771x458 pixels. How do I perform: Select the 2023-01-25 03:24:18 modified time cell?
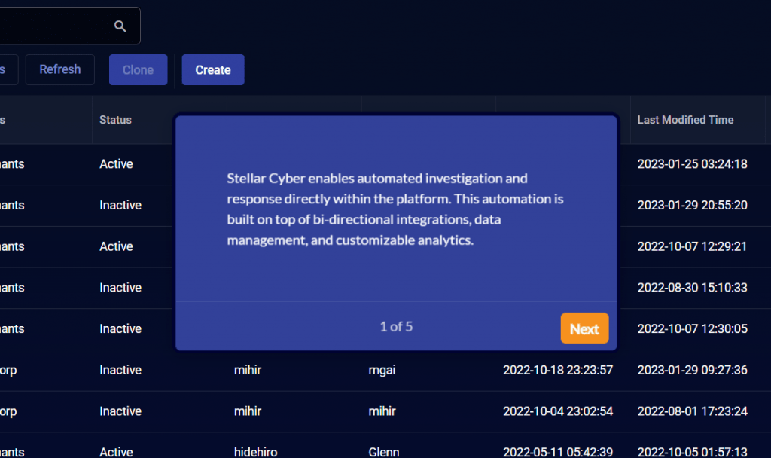(x=692, y=164)
